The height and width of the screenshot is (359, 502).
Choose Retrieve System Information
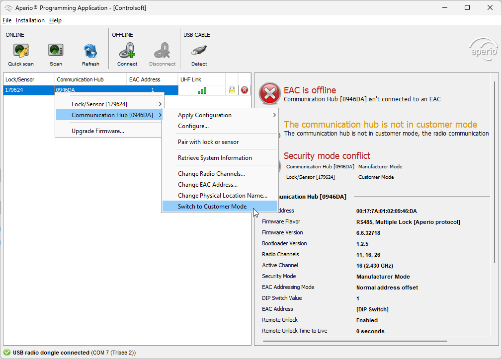pyautogui.click(x=220, y=158)
